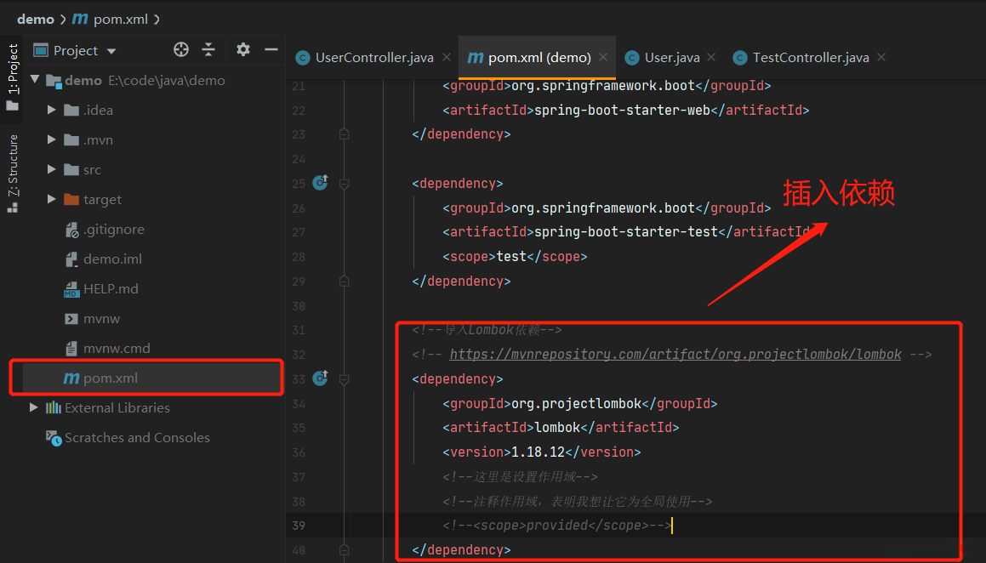Fold the dependency block at line 25
Viewport: 986px width, 563px height.
[x=344, y=184]
